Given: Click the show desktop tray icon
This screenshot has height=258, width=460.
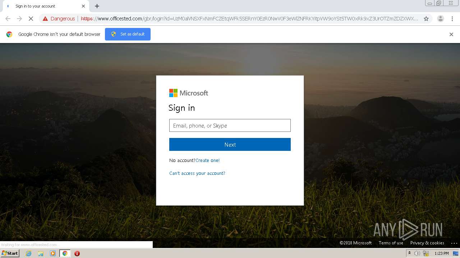Looking at the screenshot, I should coord(456,253).
